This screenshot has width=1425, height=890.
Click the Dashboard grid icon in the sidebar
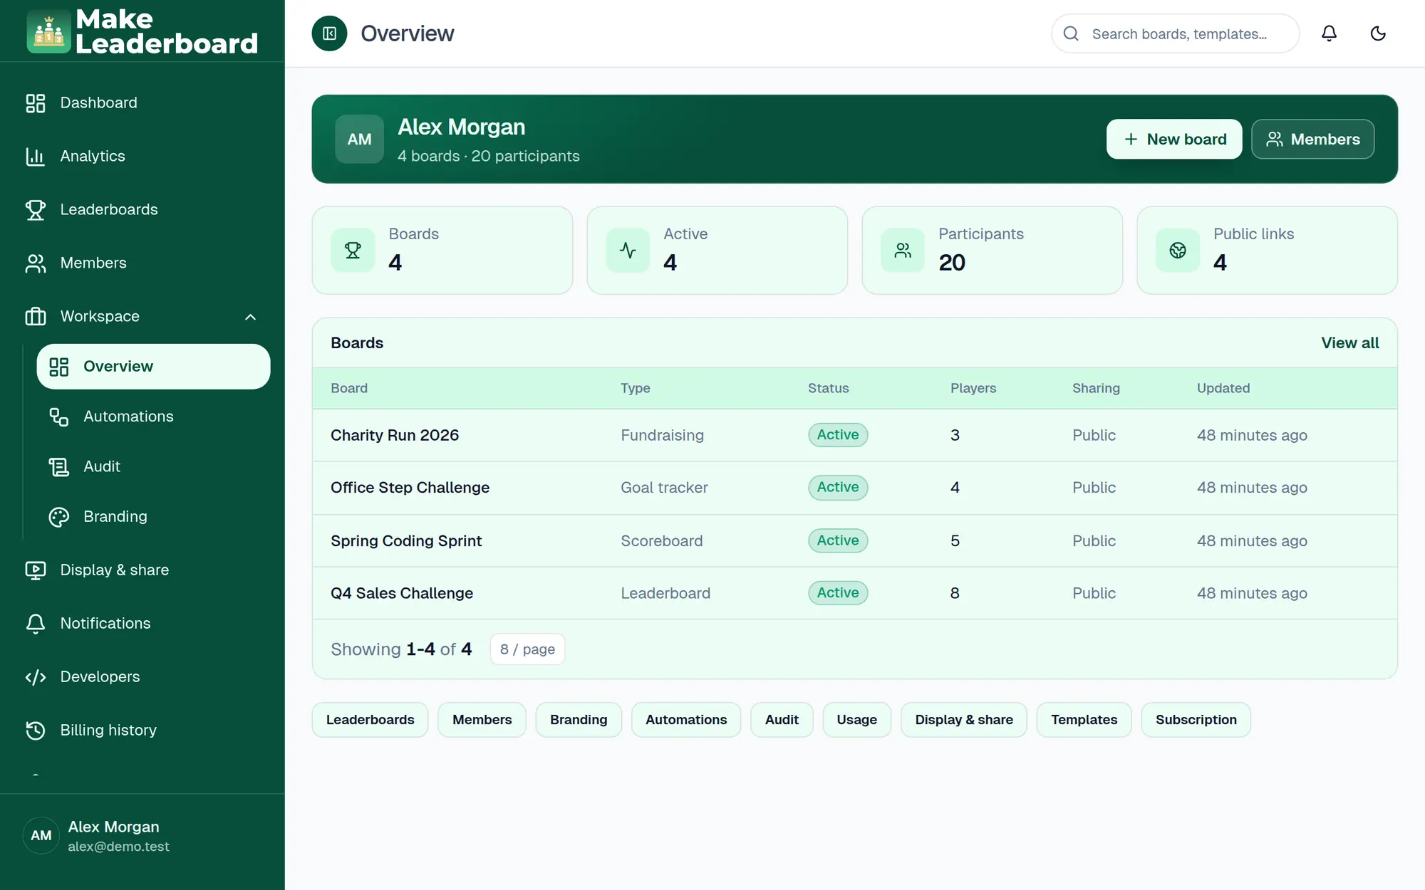[36, 103]
